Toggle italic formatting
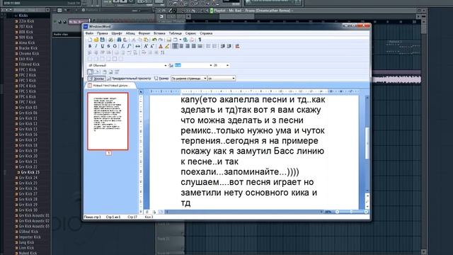The image size is (453, 255). coord(96,46)
